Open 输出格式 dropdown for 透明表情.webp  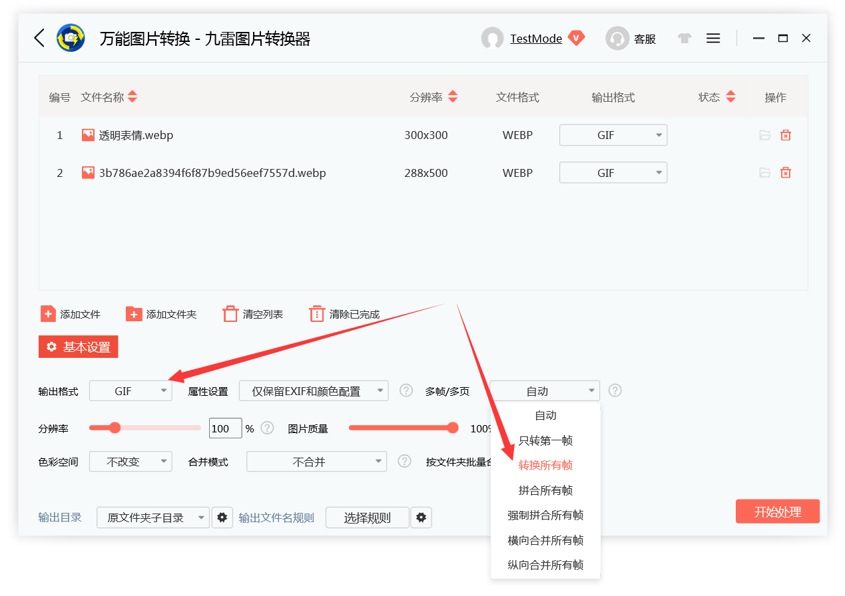(613, 135)
